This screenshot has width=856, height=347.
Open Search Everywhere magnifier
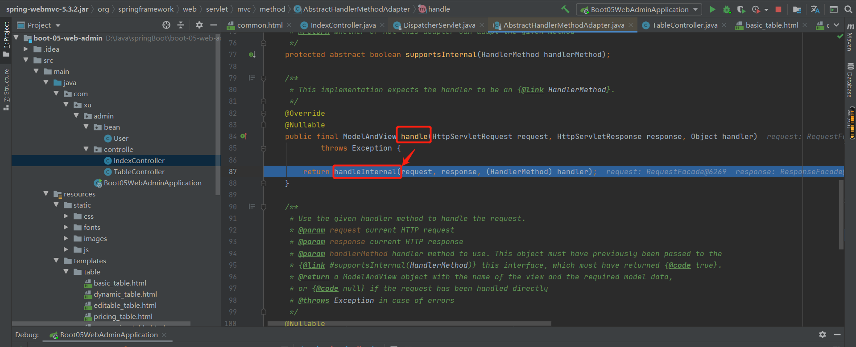coord(848,9)
